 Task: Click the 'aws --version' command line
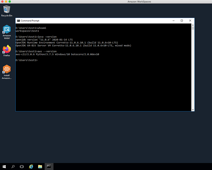(36, 51)
